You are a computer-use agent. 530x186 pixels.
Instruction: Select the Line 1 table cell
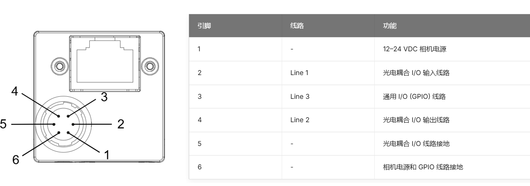(x=328, y=73)
